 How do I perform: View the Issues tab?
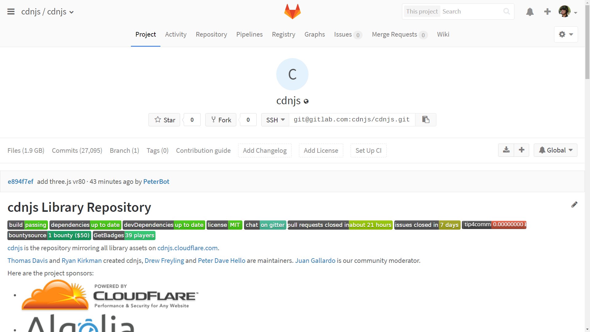[348, 34]
